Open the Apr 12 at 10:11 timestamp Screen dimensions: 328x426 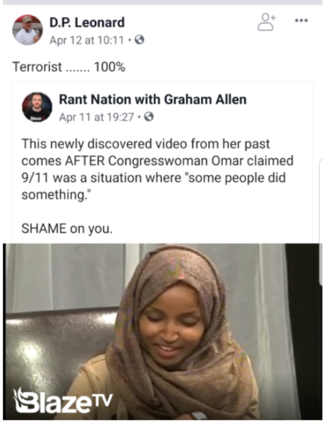[x=87, y=40]
